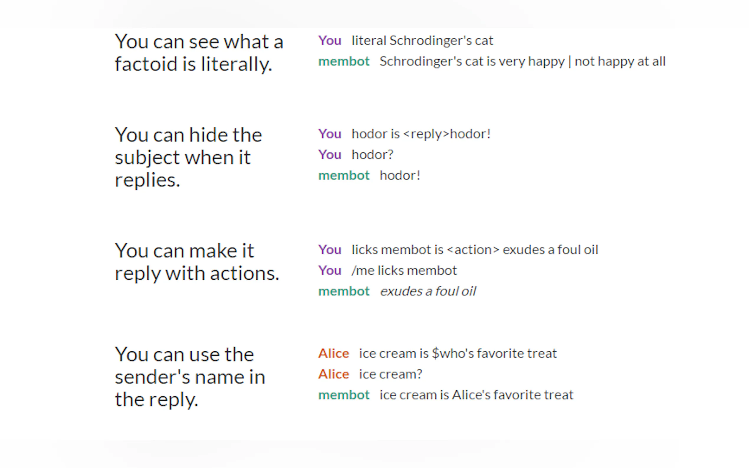Click membot's short 'hodor!' reply text

click(x=400, y=176)
